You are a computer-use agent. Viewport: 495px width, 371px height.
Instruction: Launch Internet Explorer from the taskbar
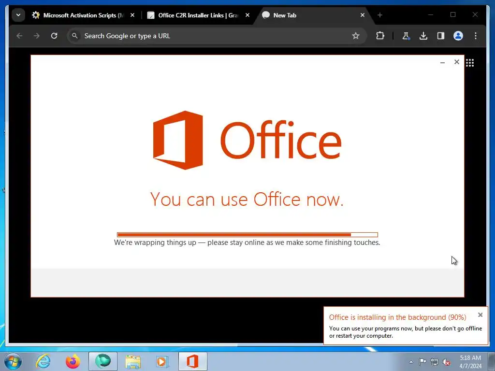click(43, 361)
